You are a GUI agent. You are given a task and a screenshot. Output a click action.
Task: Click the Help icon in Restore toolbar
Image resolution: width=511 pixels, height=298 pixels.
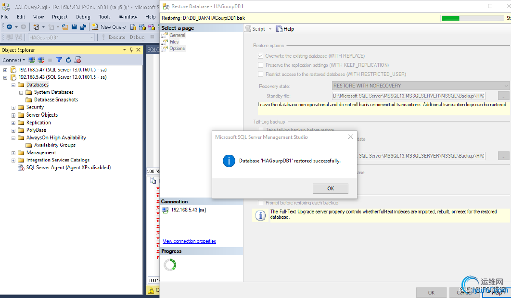coord(279,29)
